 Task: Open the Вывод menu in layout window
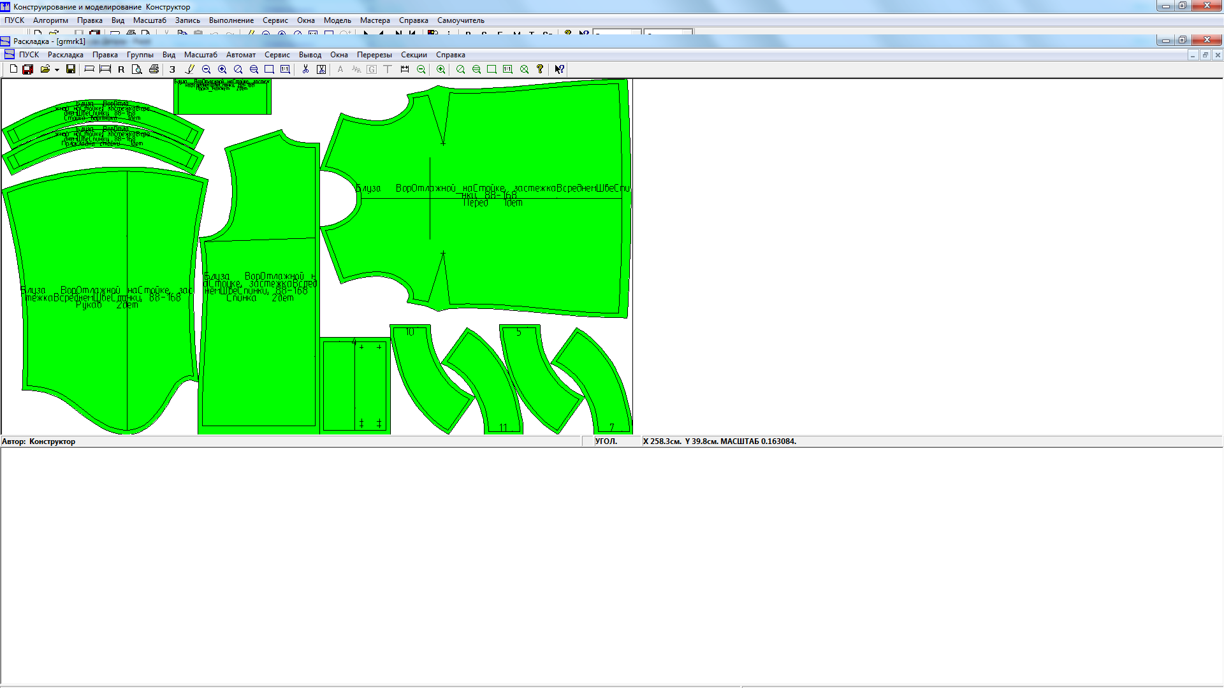click(310, 55)
